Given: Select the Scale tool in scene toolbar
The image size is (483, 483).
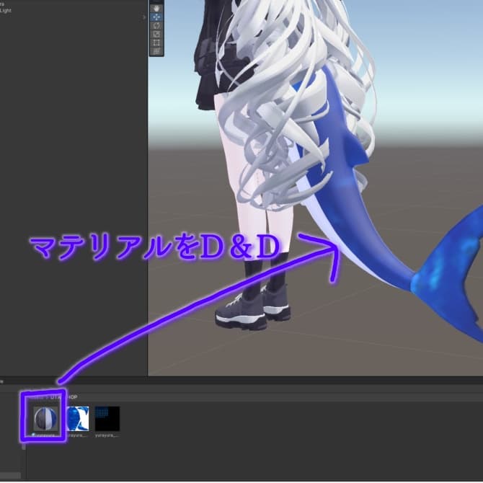Looking at the screenshot, I should click(x=156, y=34).
